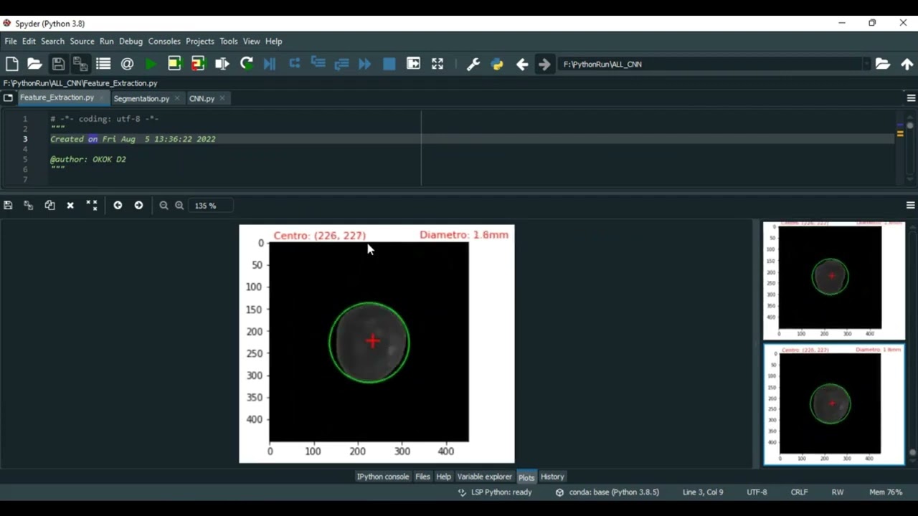Select the top plot thumbnail

point(833,280)
